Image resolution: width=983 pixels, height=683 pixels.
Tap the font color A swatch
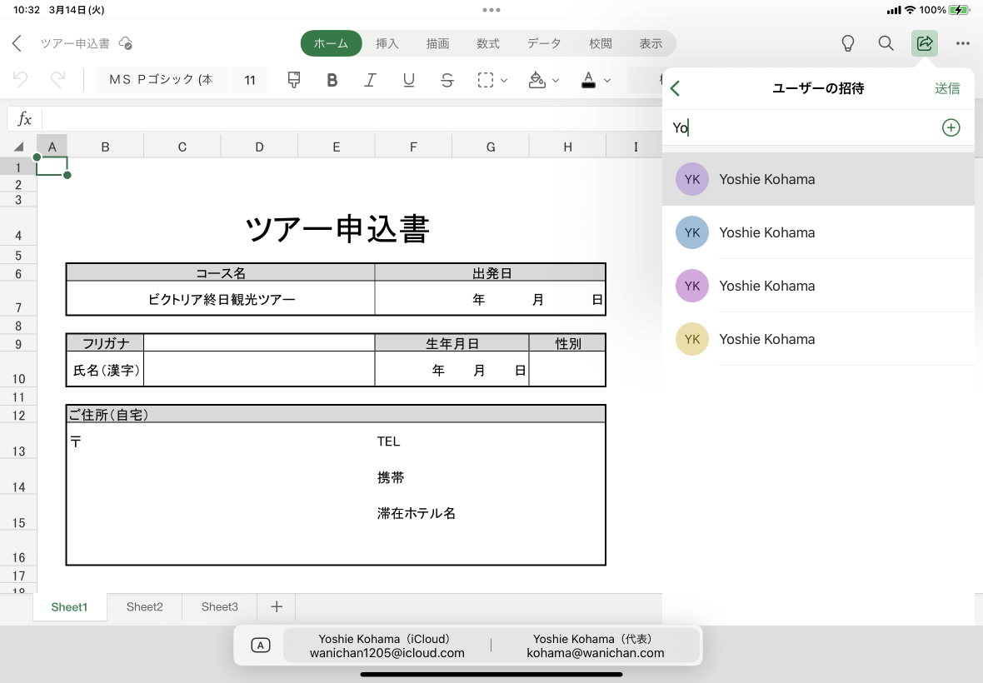[589, 80]
